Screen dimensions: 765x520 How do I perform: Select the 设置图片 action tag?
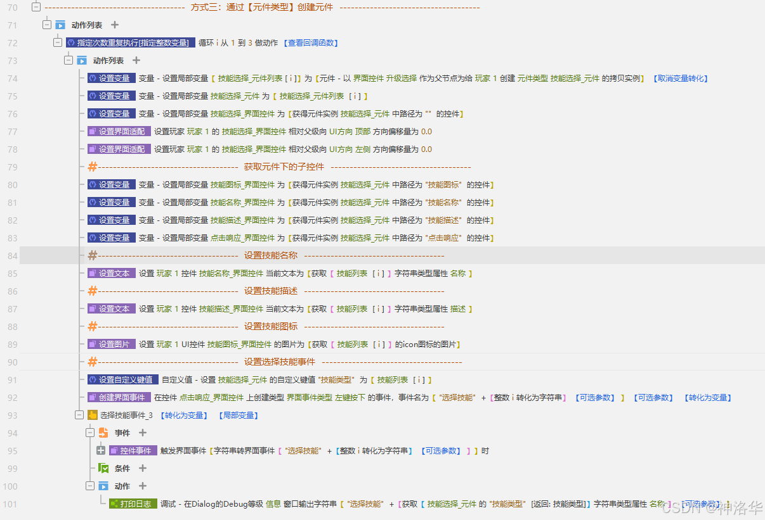(112, 344)
